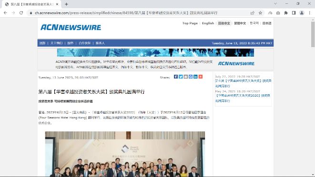Switch language to Korean 한국어
Viewport: 315px width, 177px height.
254,23
